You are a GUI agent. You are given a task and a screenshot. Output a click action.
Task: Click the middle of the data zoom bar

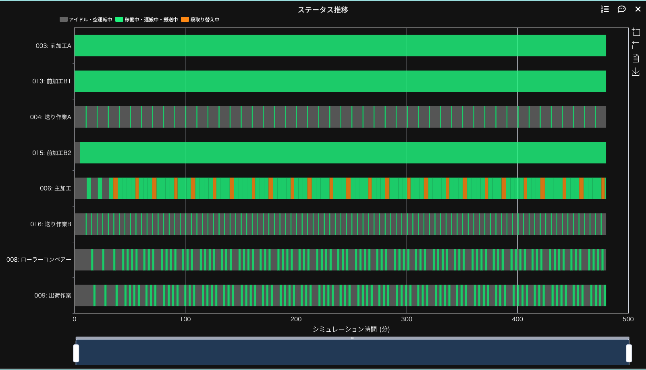[x=352, y=352]
